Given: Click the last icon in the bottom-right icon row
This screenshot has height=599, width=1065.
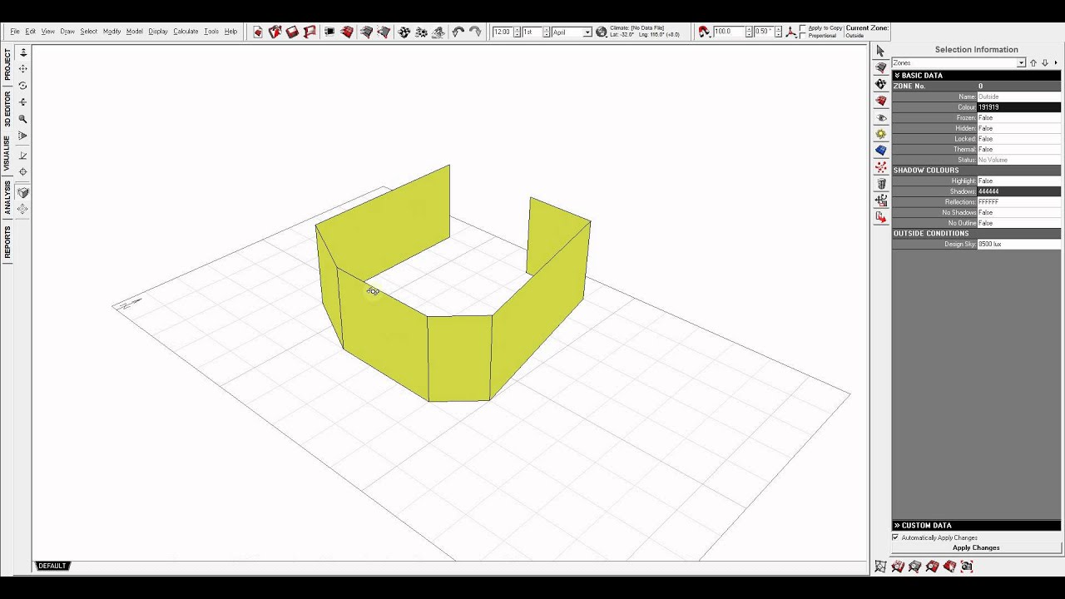Looking at the screenshot, I should click(967, 567).
